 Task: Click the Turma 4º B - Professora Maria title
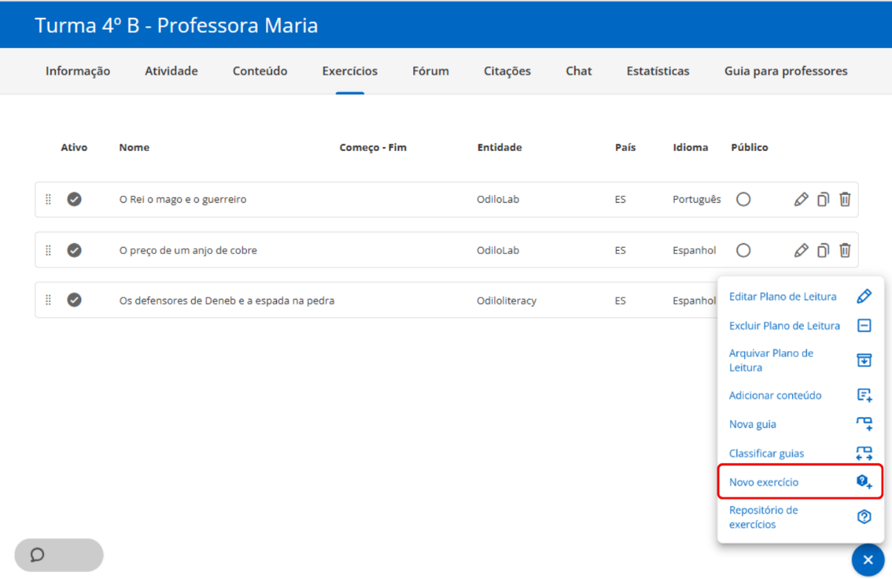(177, 25)
